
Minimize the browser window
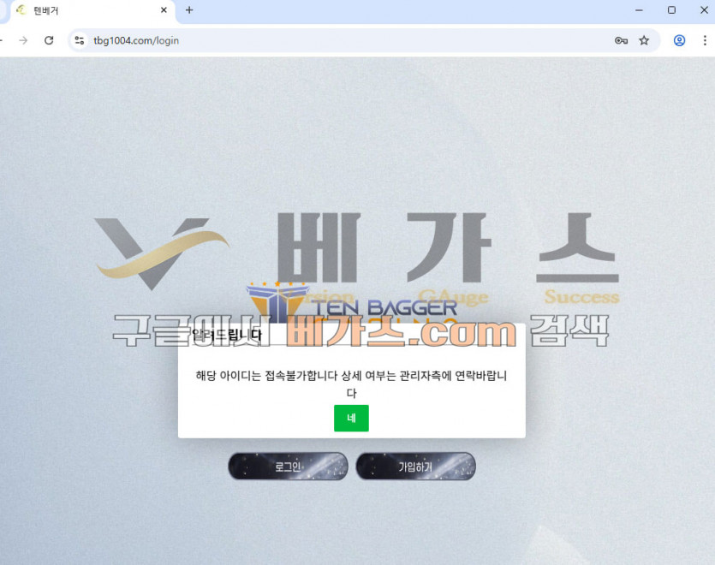point(639,10)
